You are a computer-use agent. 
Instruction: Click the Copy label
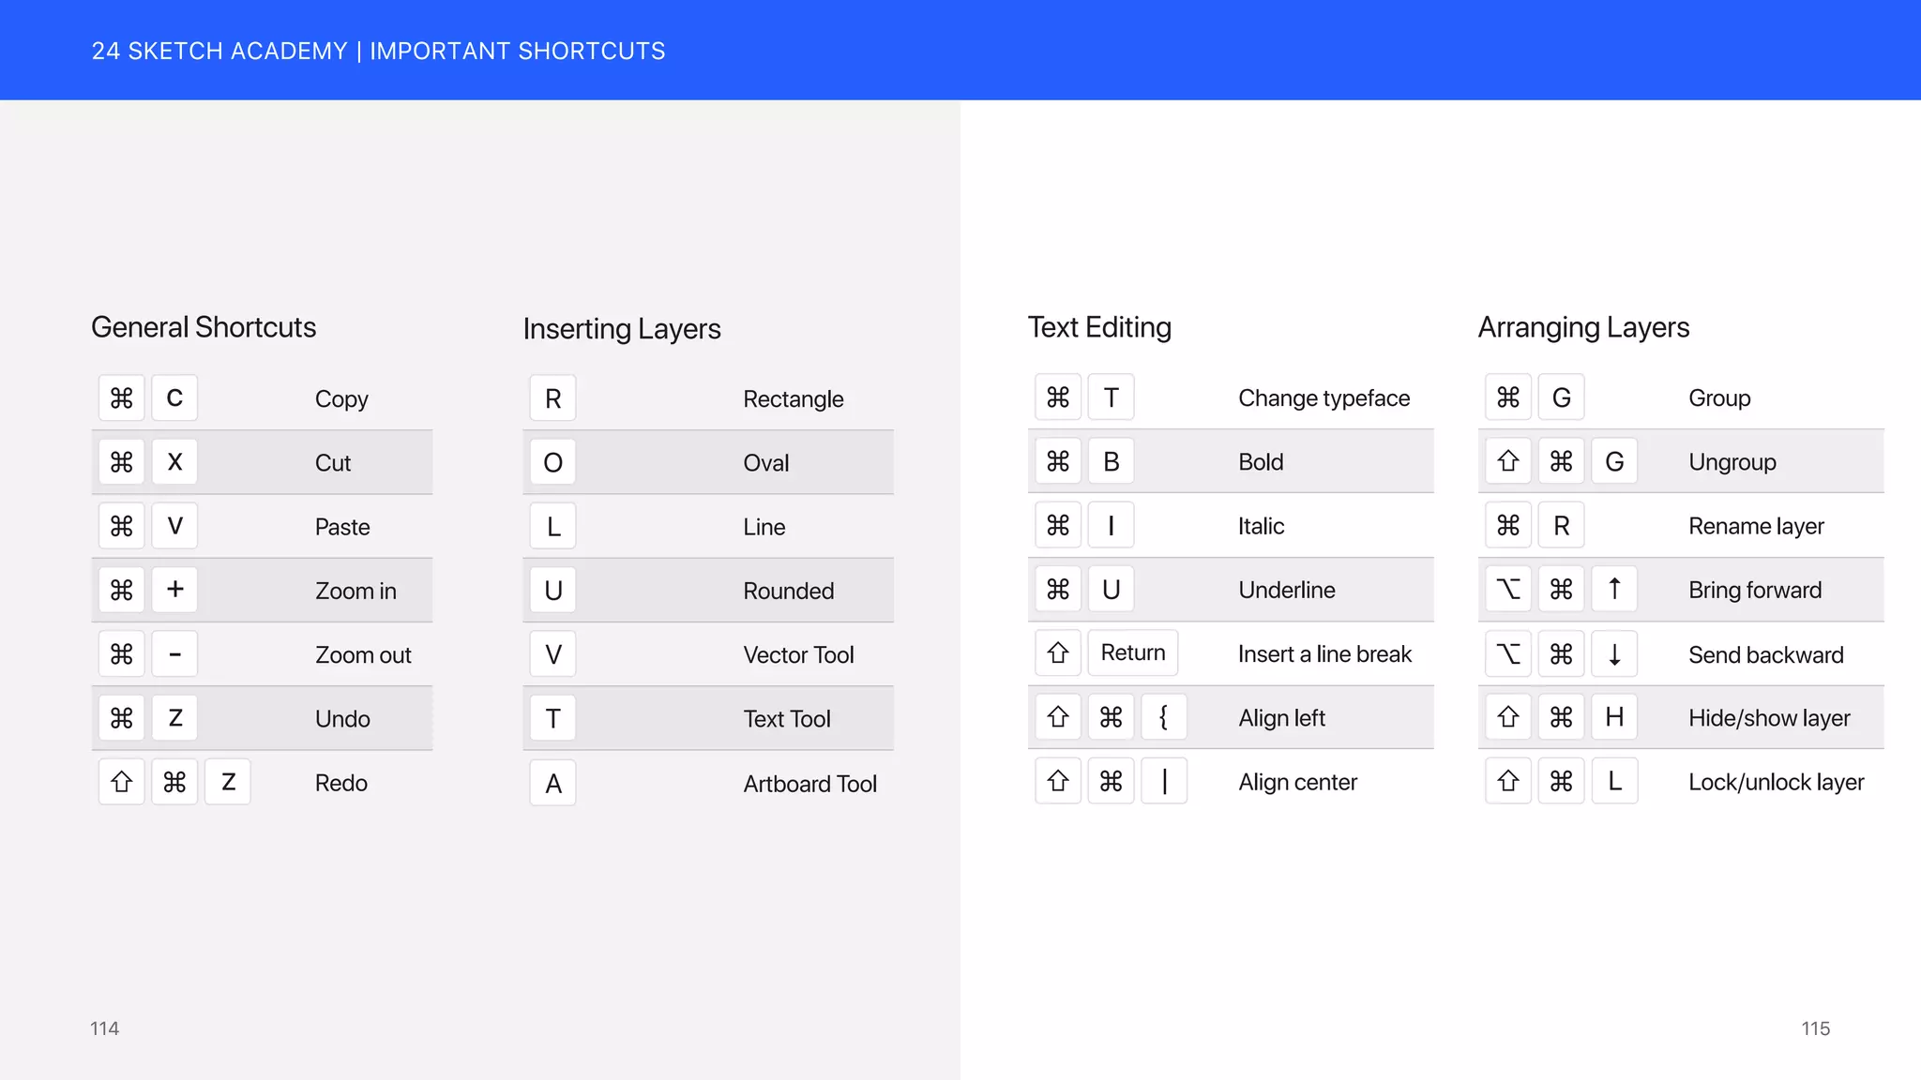coord(341,399)
